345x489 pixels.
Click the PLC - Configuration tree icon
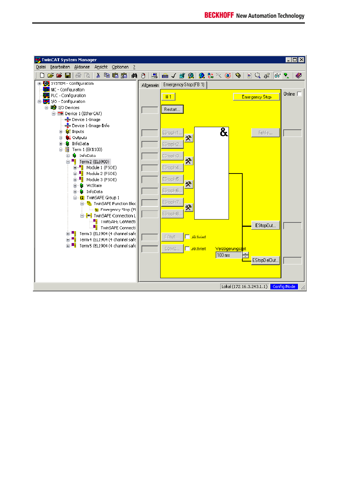46,96
